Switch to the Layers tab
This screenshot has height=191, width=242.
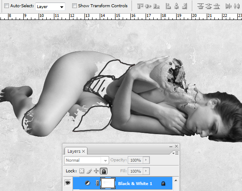click(x=74, y=151)
